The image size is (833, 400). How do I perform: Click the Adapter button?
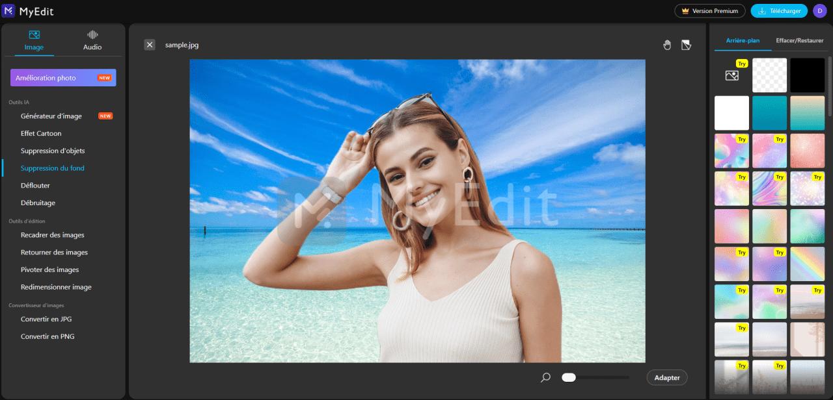(x=666, y=377)
